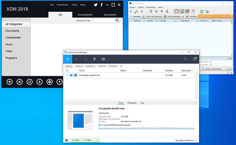Click move to top arrow in JDownloader
Screen dimensions: 236x145
click(151, 11)
